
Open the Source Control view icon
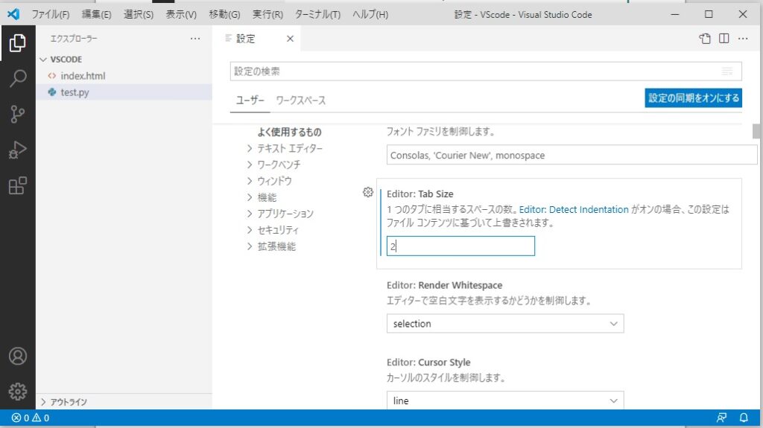point(18,115)
